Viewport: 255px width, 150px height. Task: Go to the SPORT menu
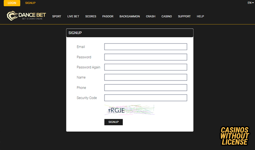(x=57, y=16)
